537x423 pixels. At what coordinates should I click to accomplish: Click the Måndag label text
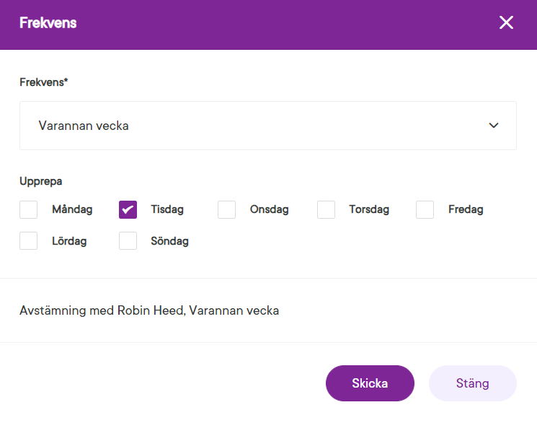[x=72, y=210]
